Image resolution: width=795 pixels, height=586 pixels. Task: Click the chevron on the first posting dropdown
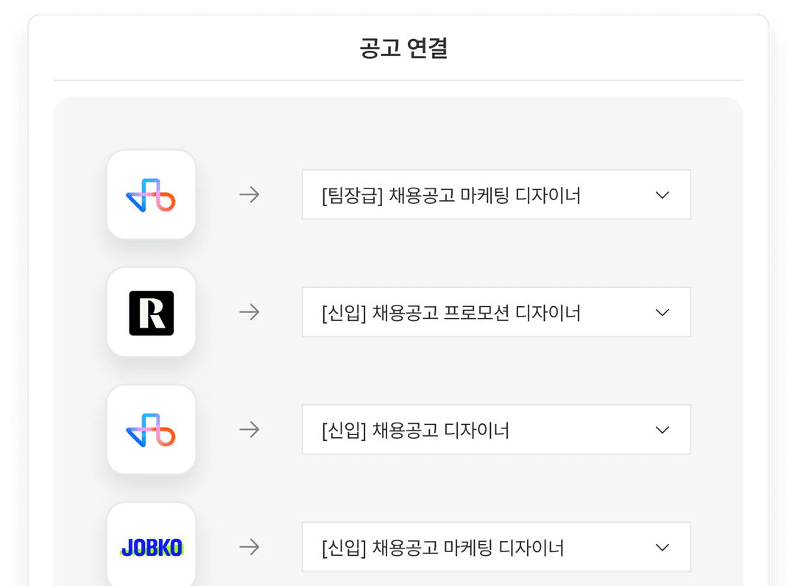point(662,194)
